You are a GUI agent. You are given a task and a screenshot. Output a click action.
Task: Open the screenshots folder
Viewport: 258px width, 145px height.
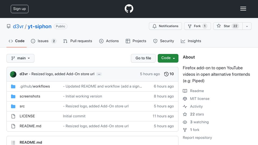click(30, 96)
